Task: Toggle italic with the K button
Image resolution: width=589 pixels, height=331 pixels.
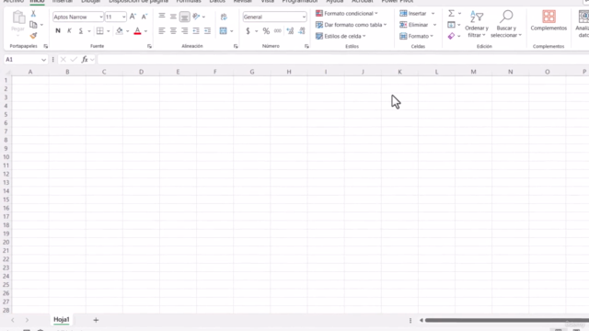Action: click(x=69, y=30)
